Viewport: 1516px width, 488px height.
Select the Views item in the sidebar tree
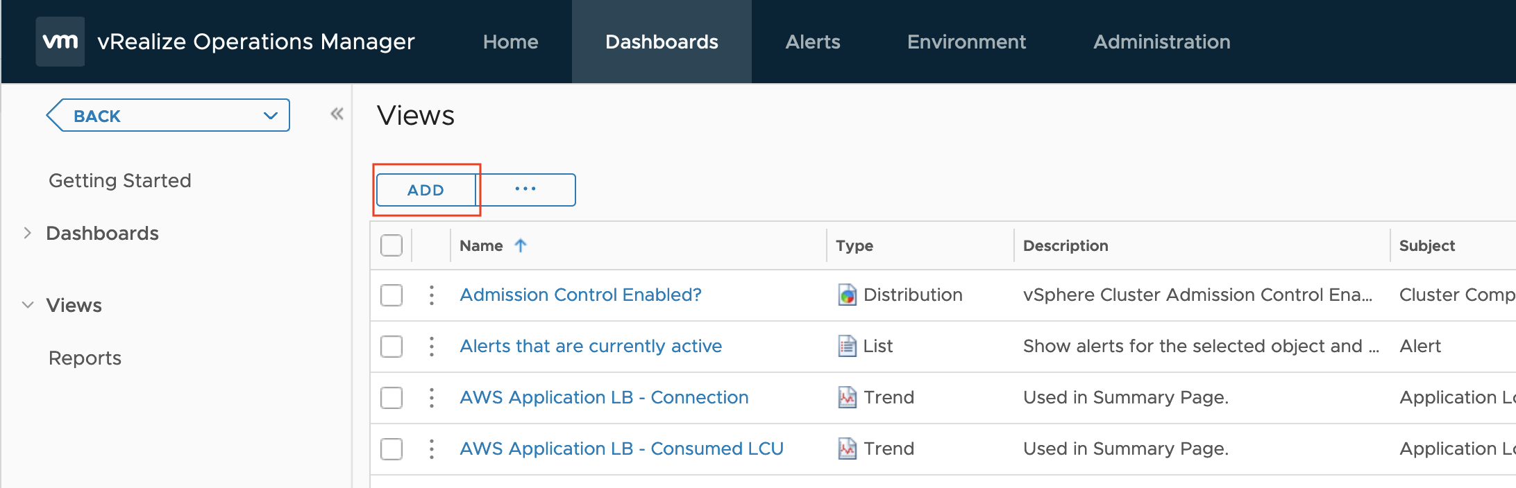coord(74,306)
